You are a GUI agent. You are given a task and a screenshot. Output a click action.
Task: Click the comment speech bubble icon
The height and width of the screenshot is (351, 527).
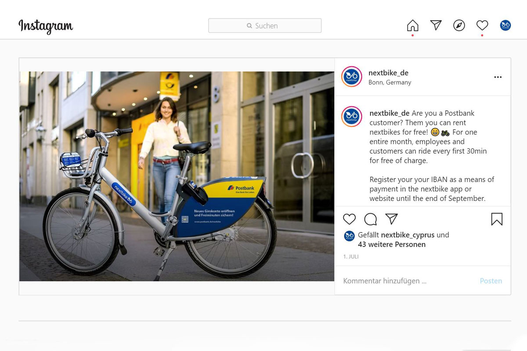(371, 219)
